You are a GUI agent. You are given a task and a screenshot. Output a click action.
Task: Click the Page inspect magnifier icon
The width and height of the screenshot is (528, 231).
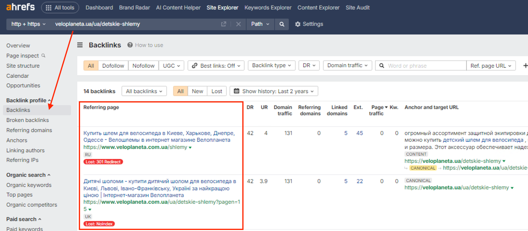tap(43, 56)
